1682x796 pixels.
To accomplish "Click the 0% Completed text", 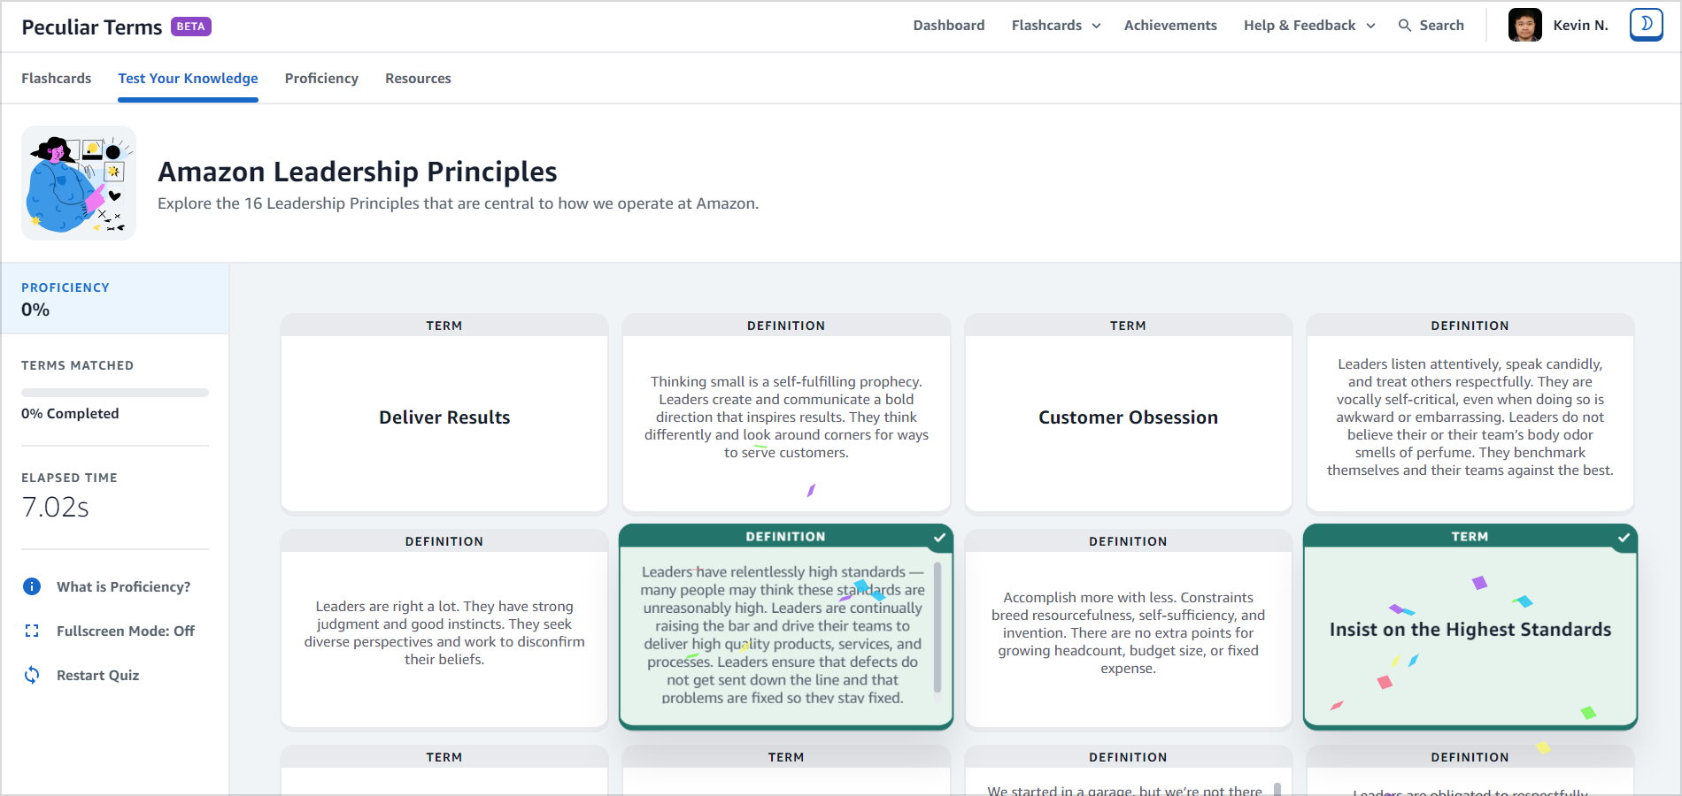I will pyautogui.click(x=70, y=413).
